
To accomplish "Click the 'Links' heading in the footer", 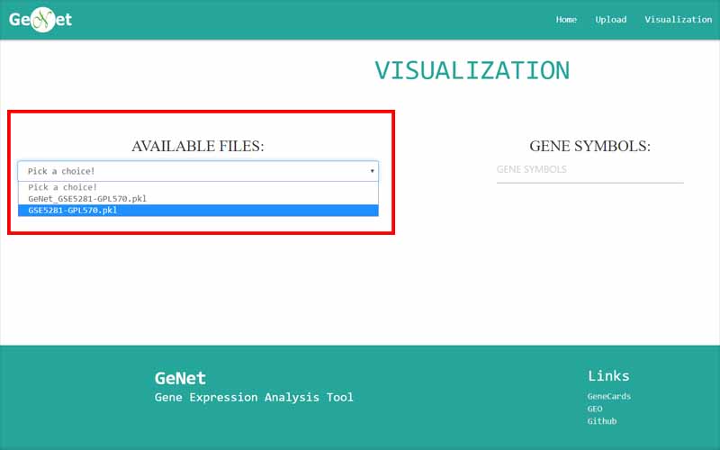I will point(608,375).
